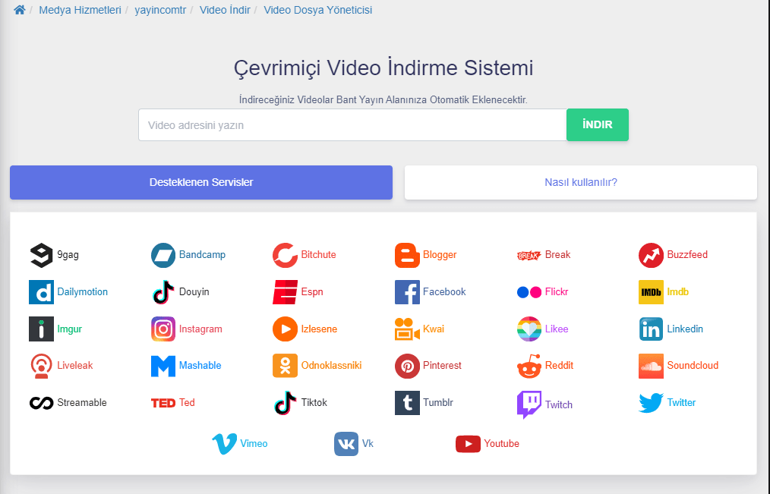
Task: Select the Desteklenen Servisler tab
Action: point(201,182)
